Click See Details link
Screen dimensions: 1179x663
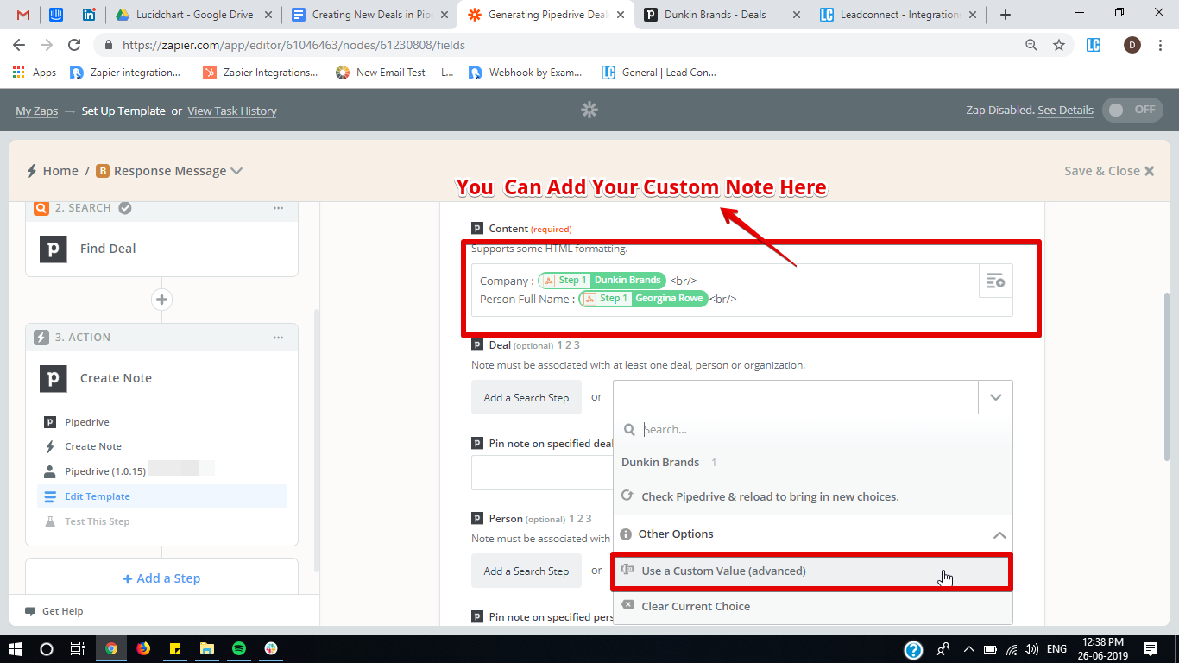1065,110
